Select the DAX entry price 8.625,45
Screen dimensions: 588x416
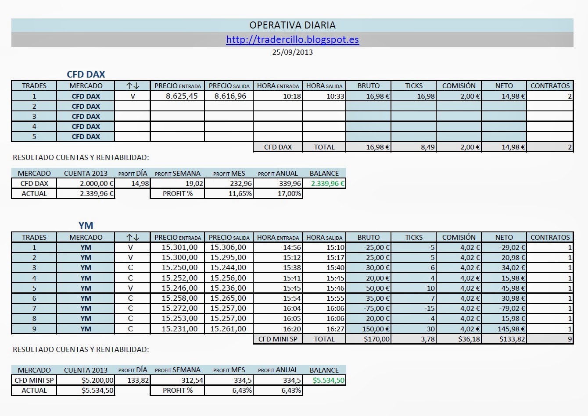point(182,96)
